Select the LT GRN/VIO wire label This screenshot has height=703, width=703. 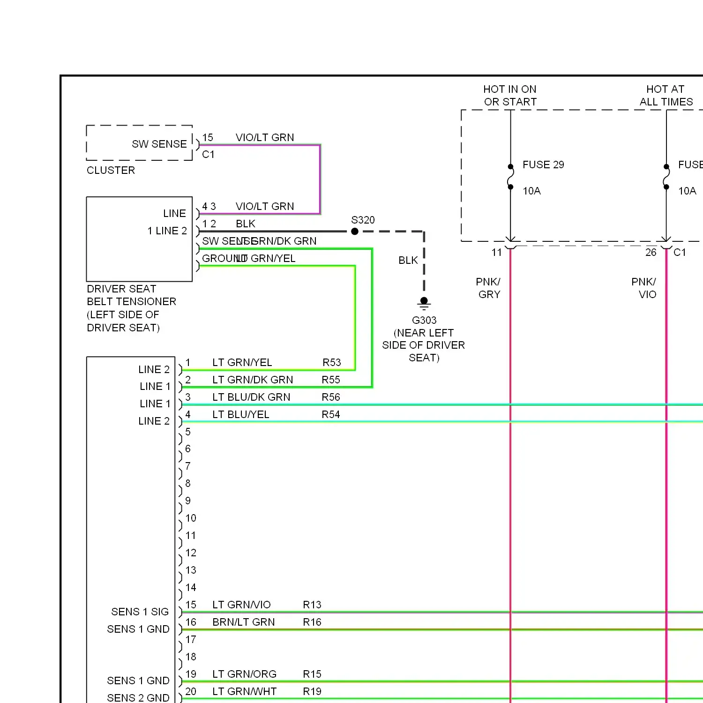tap(241, 605)
